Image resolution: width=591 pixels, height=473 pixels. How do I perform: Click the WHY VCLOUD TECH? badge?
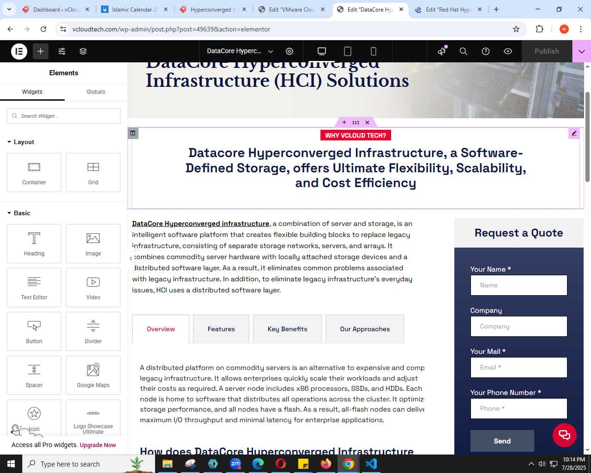tap(356, 135)
